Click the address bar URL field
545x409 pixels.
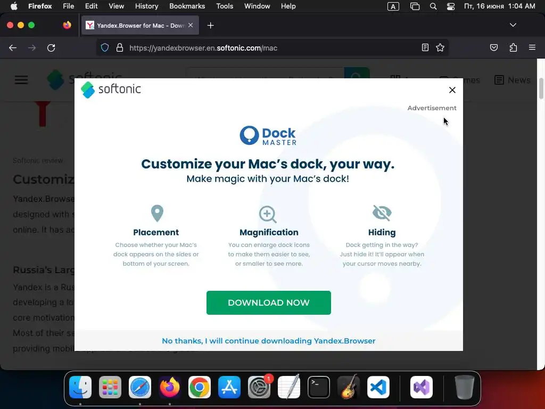tap(272, 47)
